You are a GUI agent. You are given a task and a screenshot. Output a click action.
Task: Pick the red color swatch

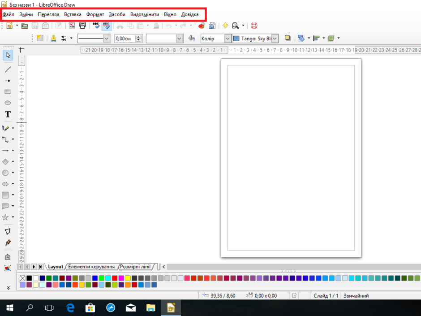click(115, 278)
